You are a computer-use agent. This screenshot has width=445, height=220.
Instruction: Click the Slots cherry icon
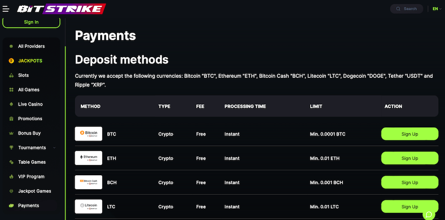click(11, 75)
